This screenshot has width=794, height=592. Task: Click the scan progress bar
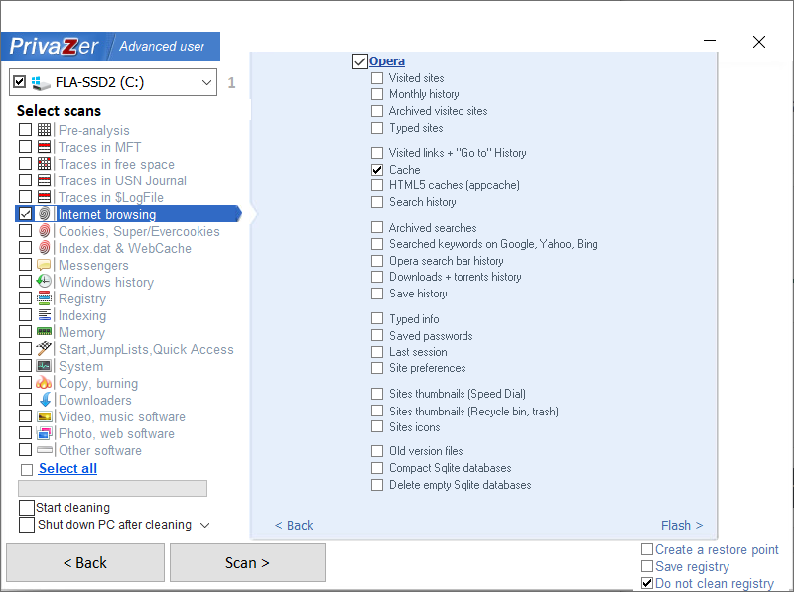click(x=112, y=488)
